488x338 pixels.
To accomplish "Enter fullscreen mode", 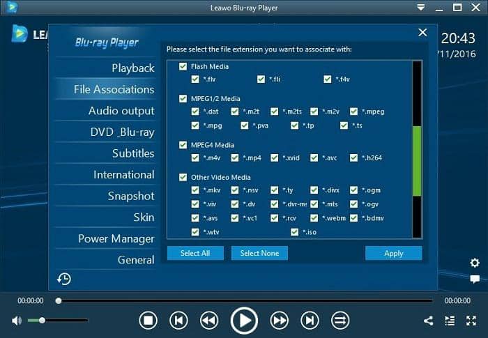I will tap(471, 321).
